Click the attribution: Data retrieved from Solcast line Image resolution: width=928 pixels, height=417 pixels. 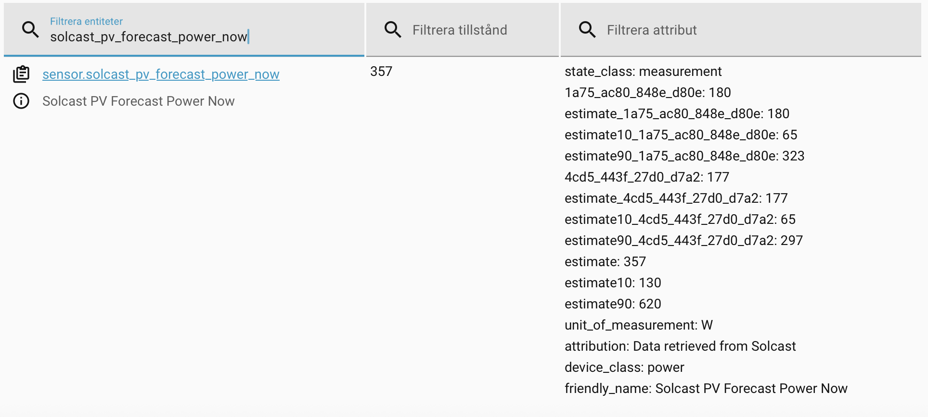tap(680, 346)
